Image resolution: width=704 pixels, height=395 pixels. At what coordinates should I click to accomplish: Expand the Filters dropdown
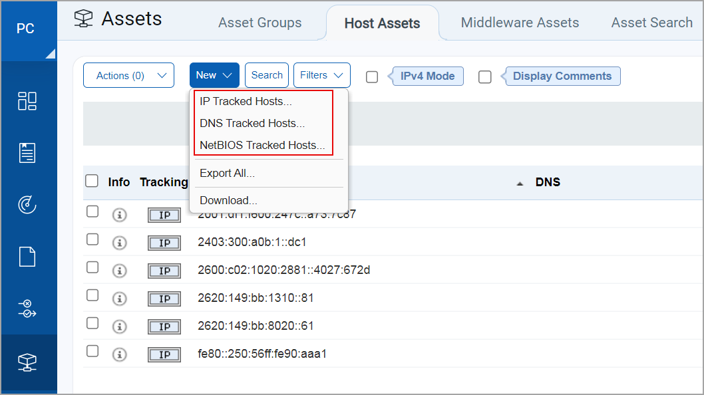[x=321, y=75]
